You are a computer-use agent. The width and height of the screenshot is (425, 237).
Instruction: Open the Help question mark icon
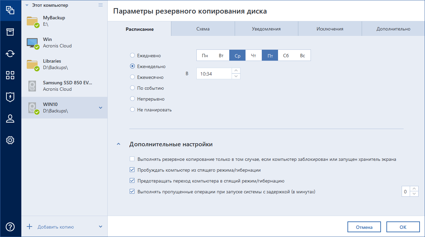pos(10,227)
